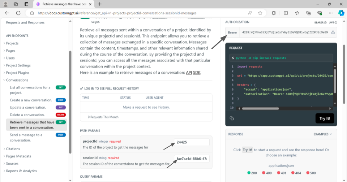Screen dimensions: 347x182
Task: Open the SDK example link
Action: [x=197, y=73]
